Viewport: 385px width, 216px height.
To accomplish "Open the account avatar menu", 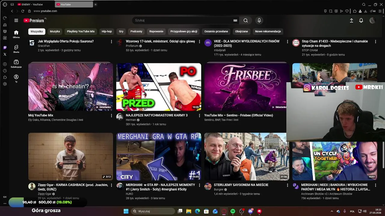I will pos(372,20).
